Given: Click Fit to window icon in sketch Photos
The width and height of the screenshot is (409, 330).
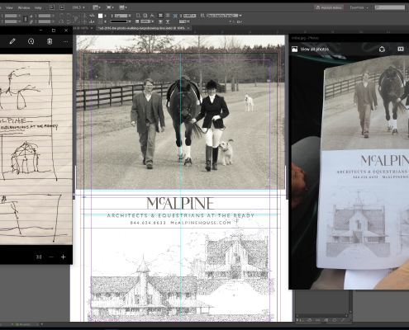Looking at the screenshot, I should pyautogui.click(x=39, y=257).
